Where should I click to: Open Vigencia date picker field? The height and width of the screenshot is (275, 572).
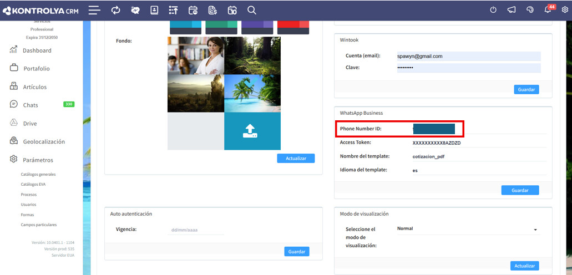[x=195, y=230]
